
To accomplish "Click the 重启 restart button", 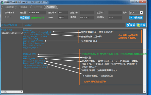I will tap(25, 18).
